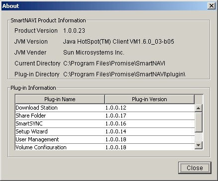
Task: Click the Current Directory label
Action: 37,63
